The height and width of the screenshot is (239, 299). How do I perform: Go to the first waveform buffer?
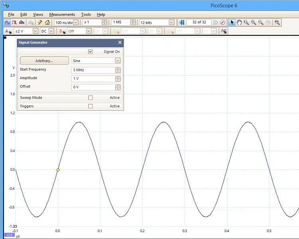(182, 22)
